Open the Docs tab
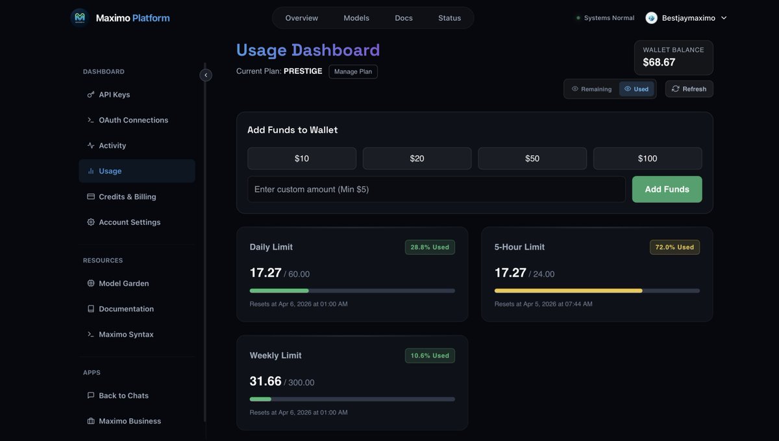 (x=404, y=18)
